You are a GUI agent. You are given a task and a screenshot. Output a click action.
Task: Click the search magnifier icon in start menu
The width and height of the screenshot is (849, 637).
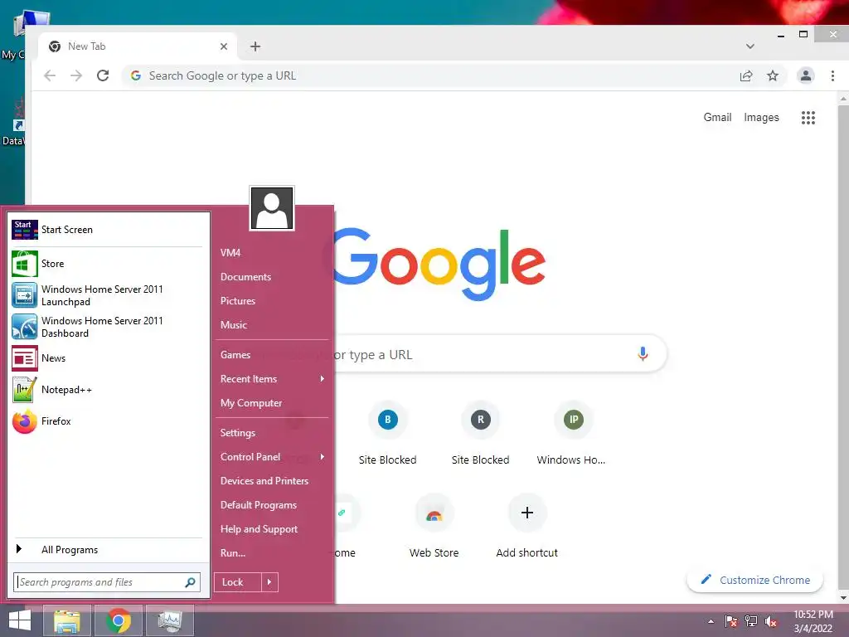190,582
